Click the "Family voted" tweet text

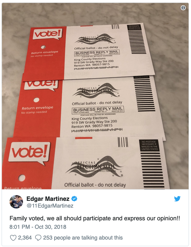pyautogui.click(x=95, y=218)
